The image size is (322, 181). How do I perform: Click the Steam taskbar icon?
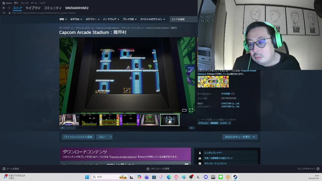235,177
